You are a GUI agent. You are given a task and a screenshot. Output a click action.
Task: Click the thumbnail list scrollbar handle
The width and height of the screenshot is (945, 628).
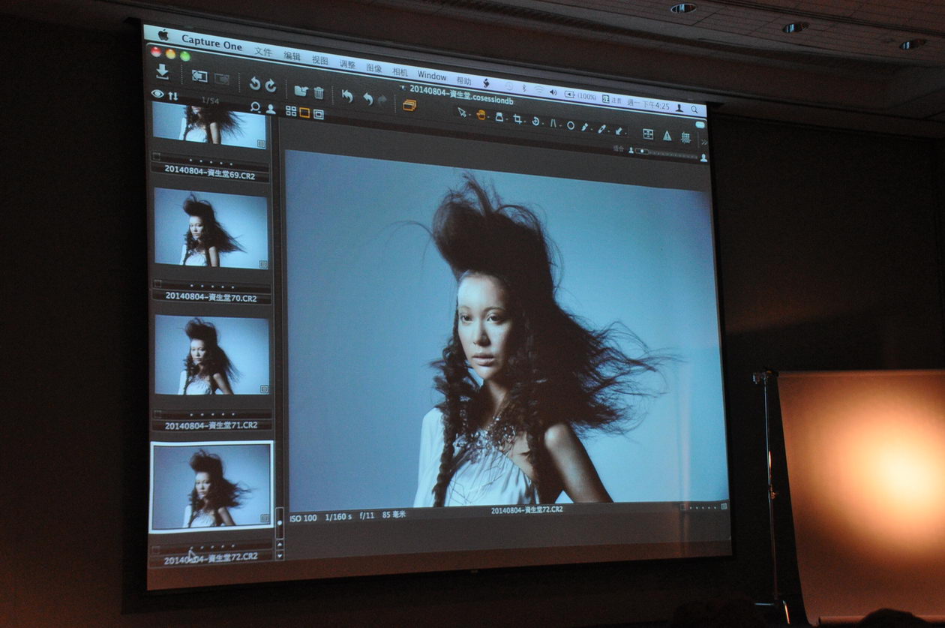(280, 523)
